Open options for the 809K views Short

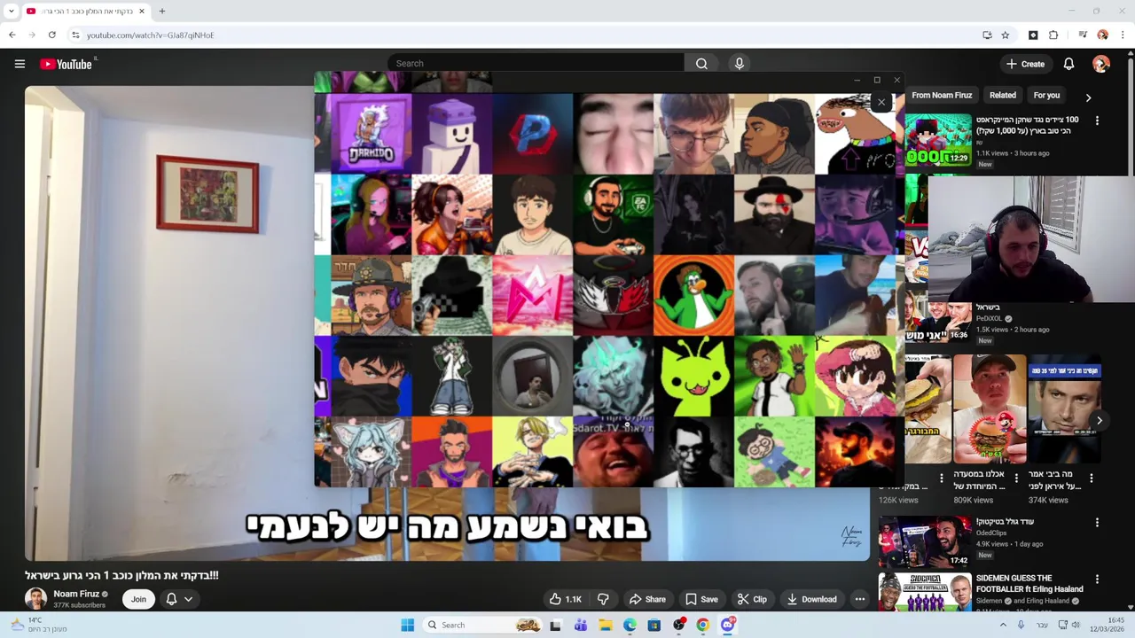point(1016,478)
